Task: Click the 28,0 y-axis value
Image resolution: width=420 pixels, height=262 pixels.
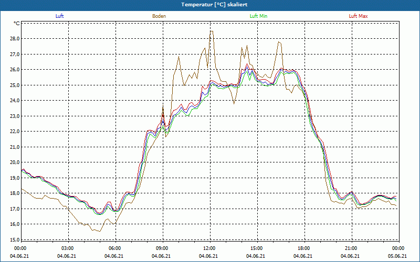Action: point(15,39)
